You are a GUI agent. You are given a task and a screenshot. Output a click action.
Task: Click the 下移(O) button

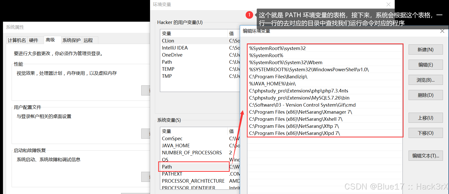(x=426, y=133)
